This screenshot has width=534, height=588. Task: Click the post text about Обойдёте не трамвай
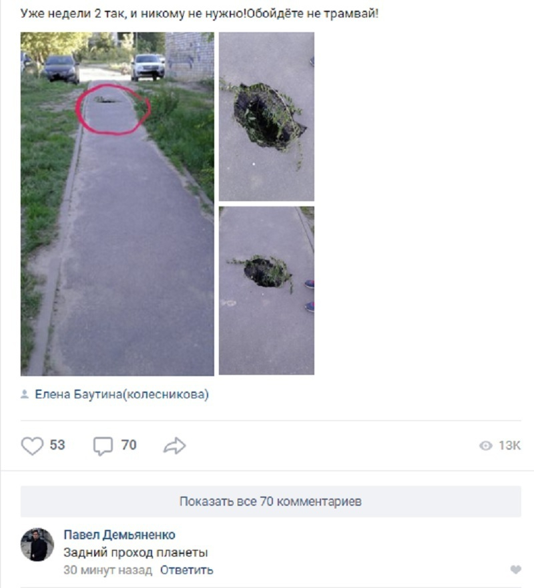(200, 13)
